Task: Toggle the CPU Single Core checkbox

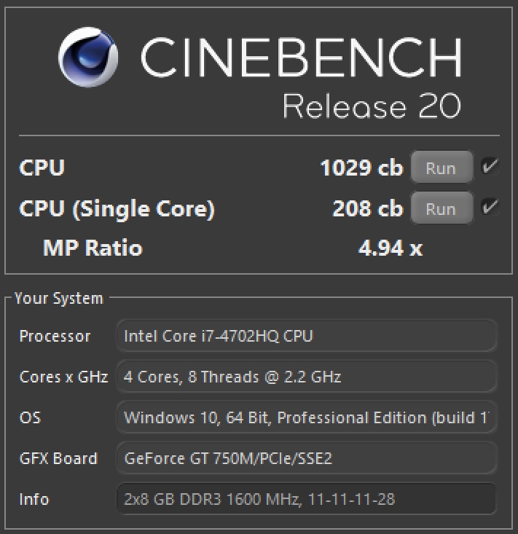Action: point(490,208)
